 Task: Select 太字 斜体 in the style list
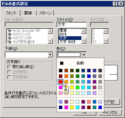point(70,42)
